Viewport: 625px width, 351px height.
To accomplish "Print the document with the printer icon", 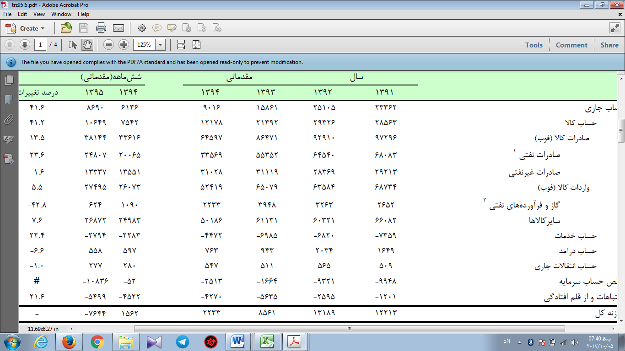I will [101, 28].
